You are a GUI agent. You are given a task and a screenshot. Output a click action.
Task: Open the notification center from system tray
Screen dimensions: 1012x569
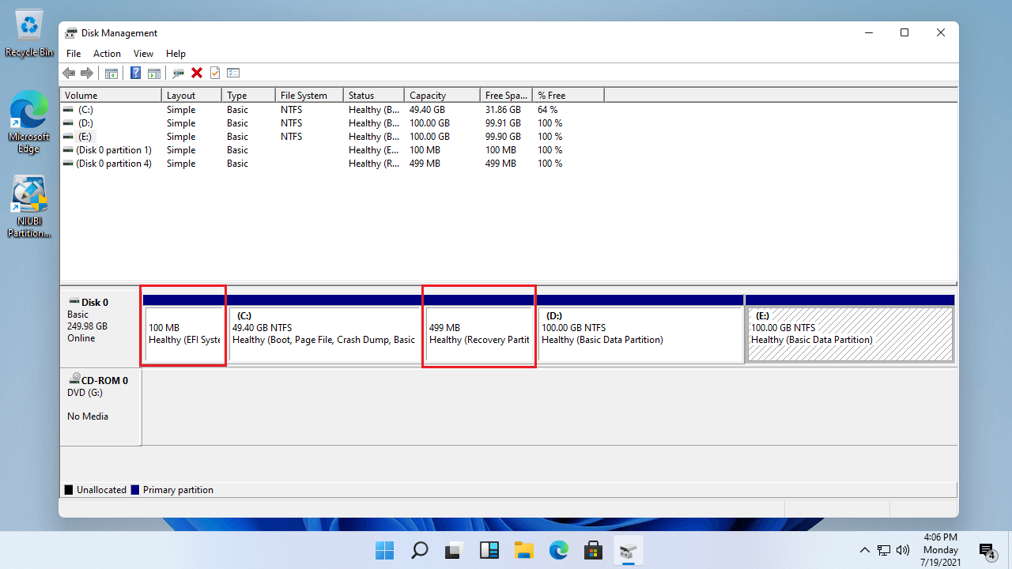987,550
